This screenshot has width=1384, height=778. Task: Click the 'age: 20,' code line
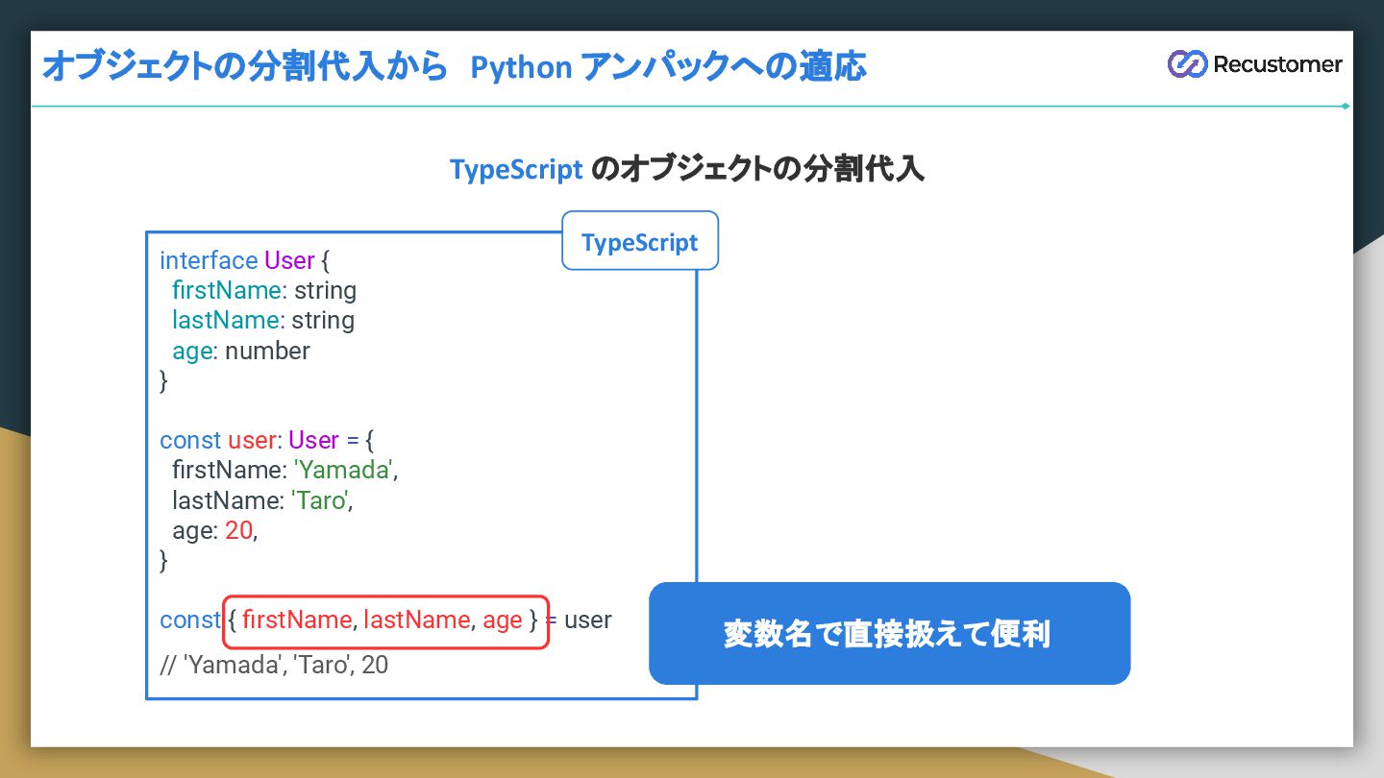pyautogui.click(x=215, y=530)
